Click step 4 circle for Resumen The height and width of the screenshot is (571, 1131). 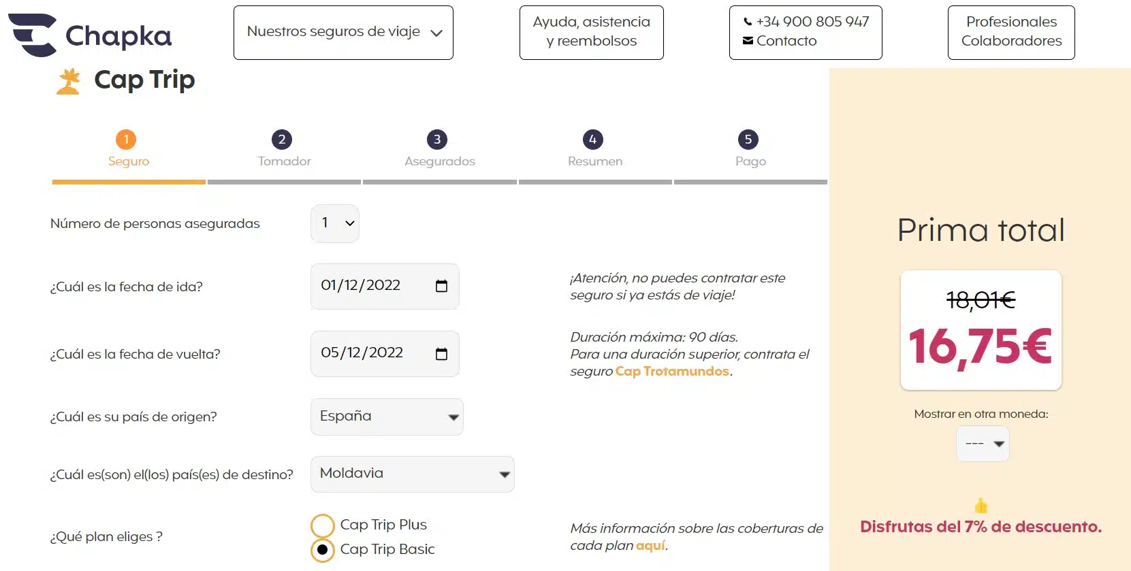tap(593, 140)
